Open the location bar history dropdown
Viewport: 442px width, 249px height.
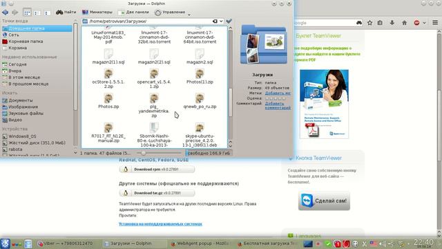pyautogui.click(x=221, y=21)
